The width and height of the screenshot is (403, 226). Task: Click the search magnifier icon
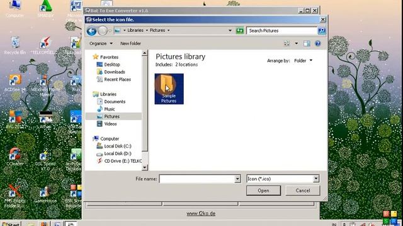[322, 31]
